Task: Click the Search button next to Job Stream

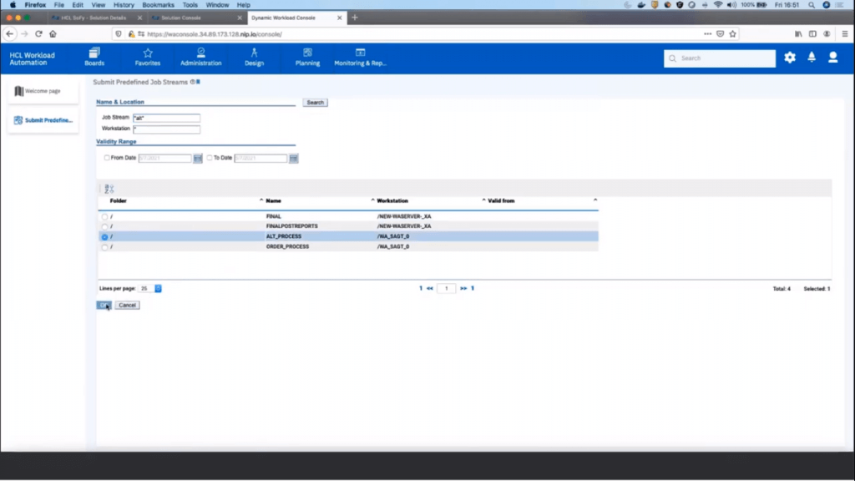Action: [315, 102]
